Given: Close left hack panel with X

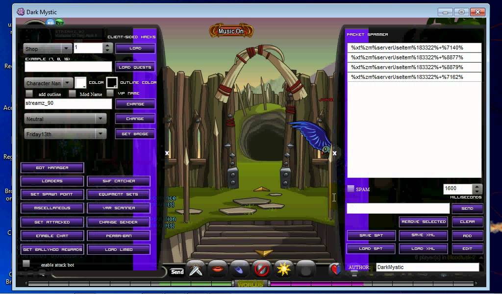Looking at the screenshot, I should [167, 153].
